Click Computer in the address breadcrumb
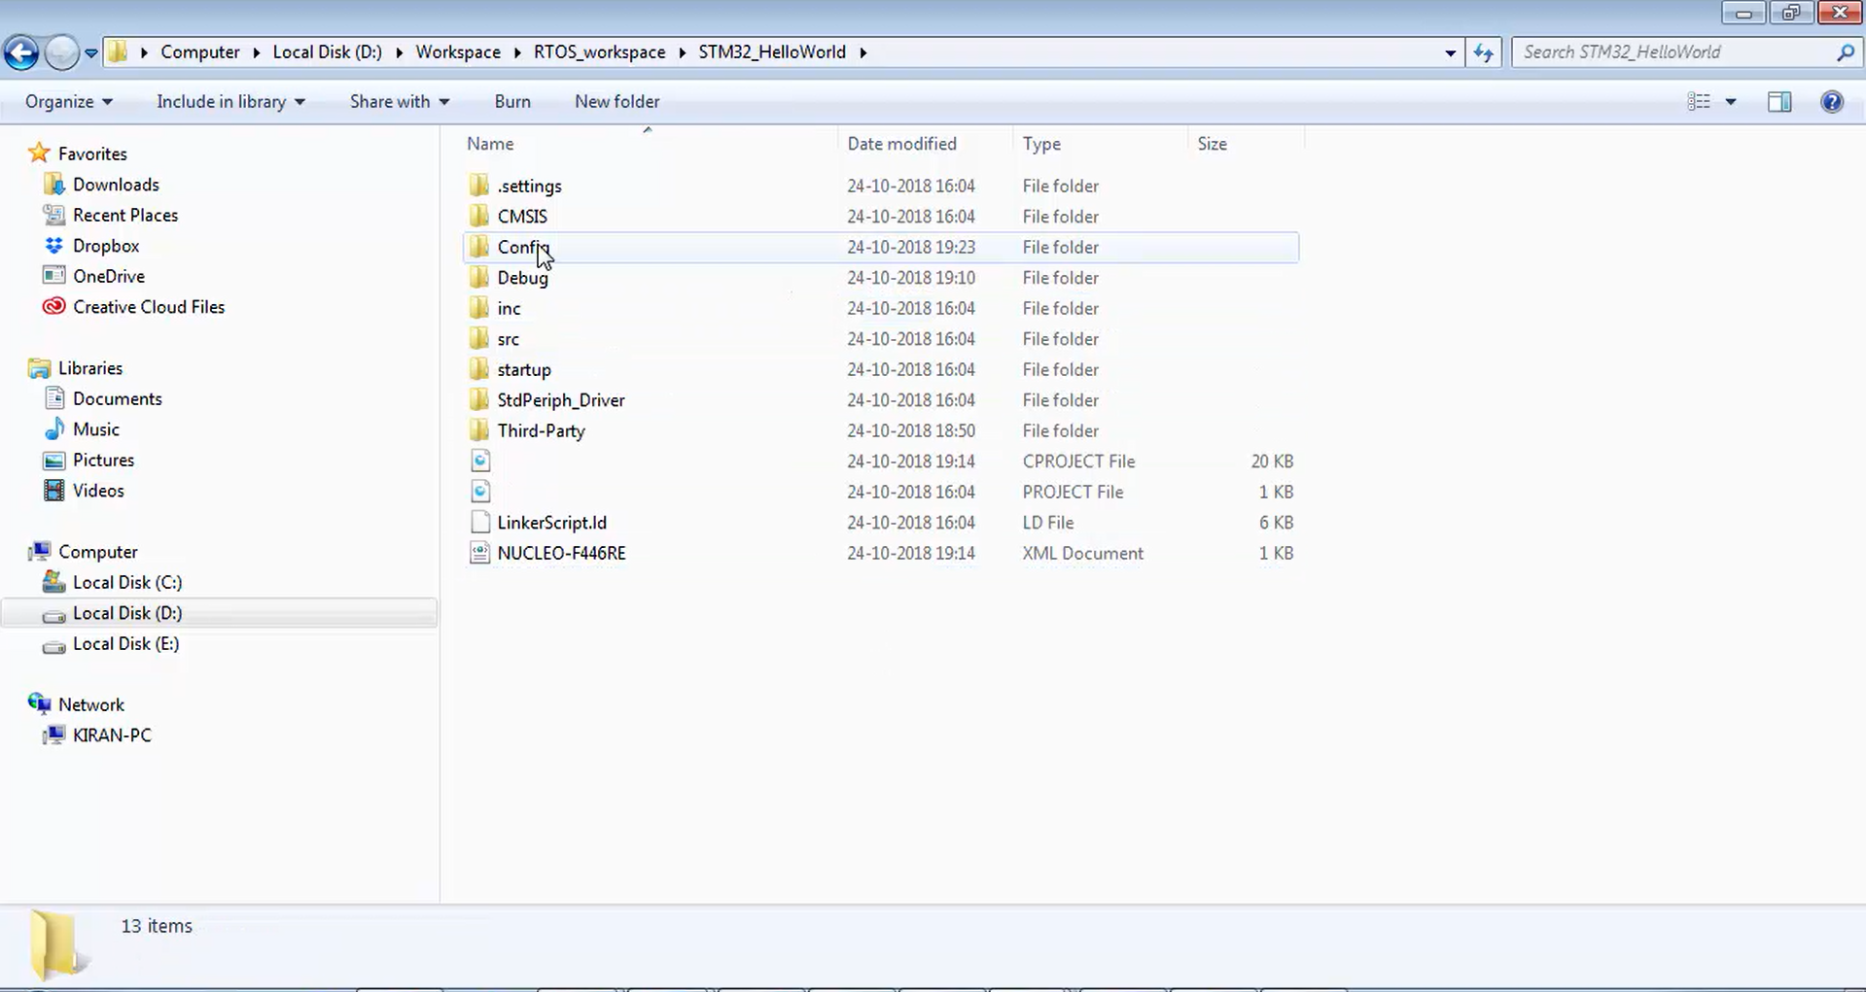This screenshot has width=1866, height=992. pos(200,52)
